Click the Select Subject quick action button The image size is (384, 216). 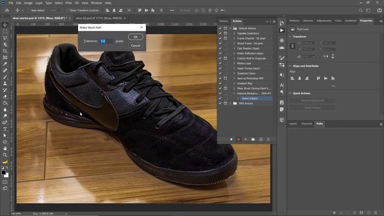pos(313,107)
